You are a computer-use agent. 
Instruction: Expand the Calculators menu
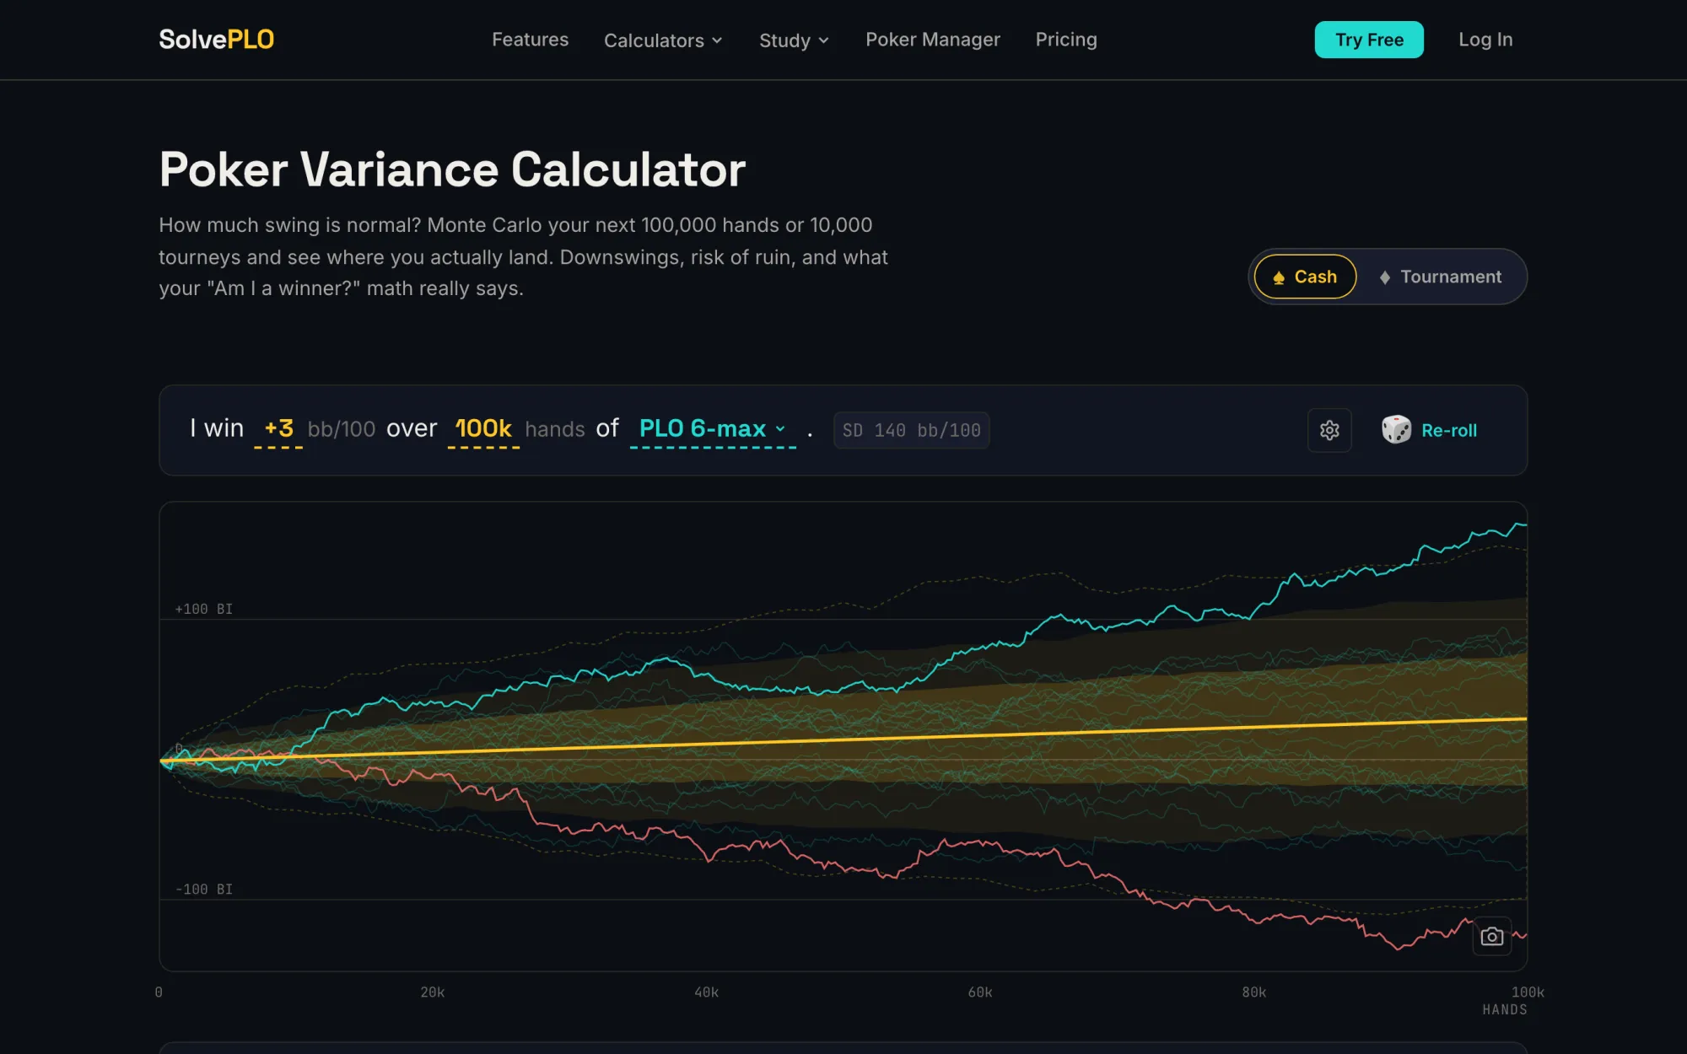tap(663, 40)
